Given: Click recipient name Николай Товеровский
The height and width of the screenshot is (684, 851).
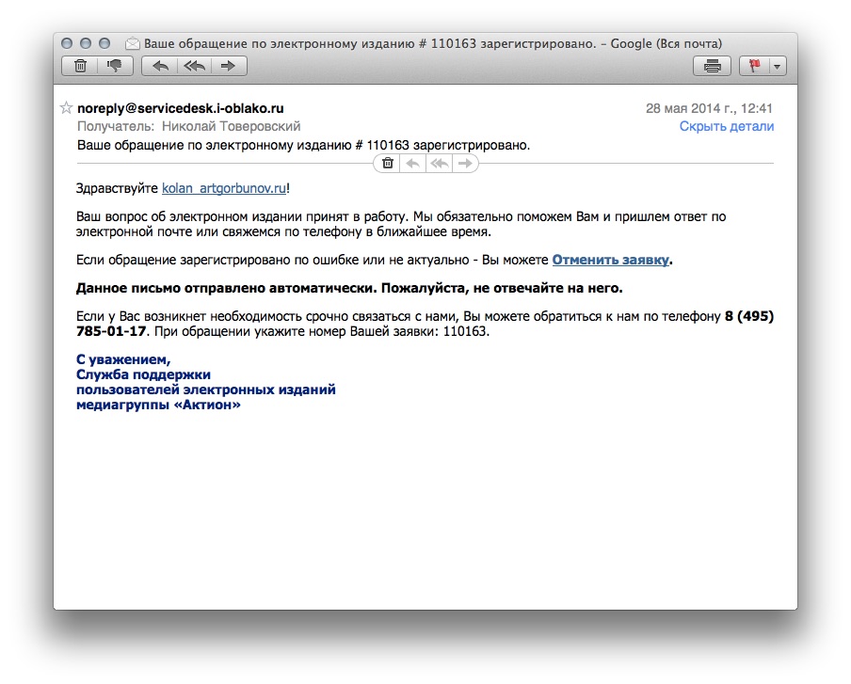Looking at the screenshot, I should [x=231, y=126].
